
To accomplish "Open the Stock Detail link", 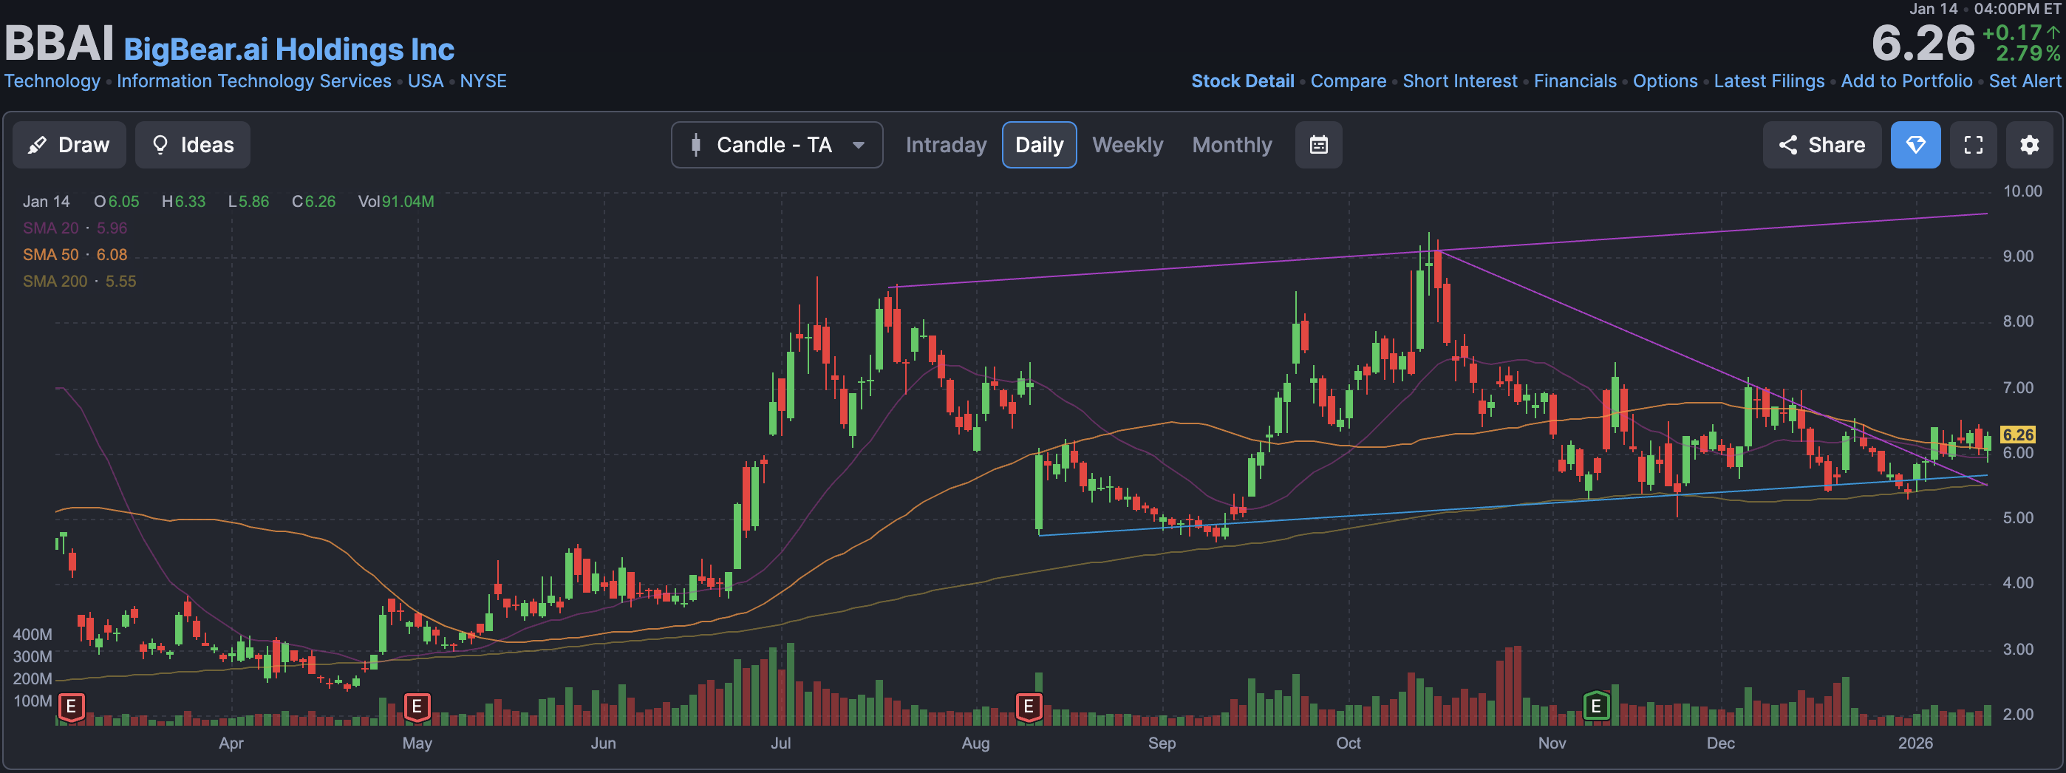I will [x=1242, y=81].
